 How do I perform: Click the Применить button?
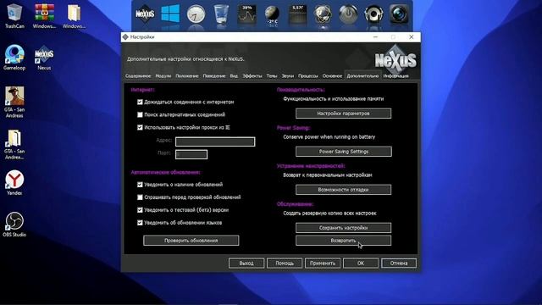coord(323,263)
